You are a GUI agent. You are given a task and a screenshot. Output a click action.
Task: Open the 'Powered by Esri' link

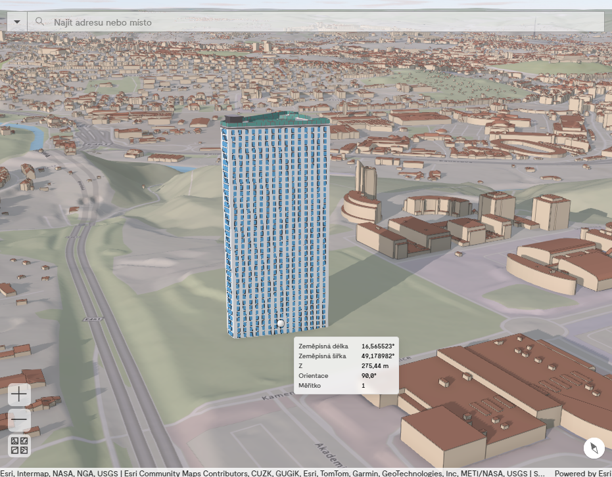coord(582,472)
